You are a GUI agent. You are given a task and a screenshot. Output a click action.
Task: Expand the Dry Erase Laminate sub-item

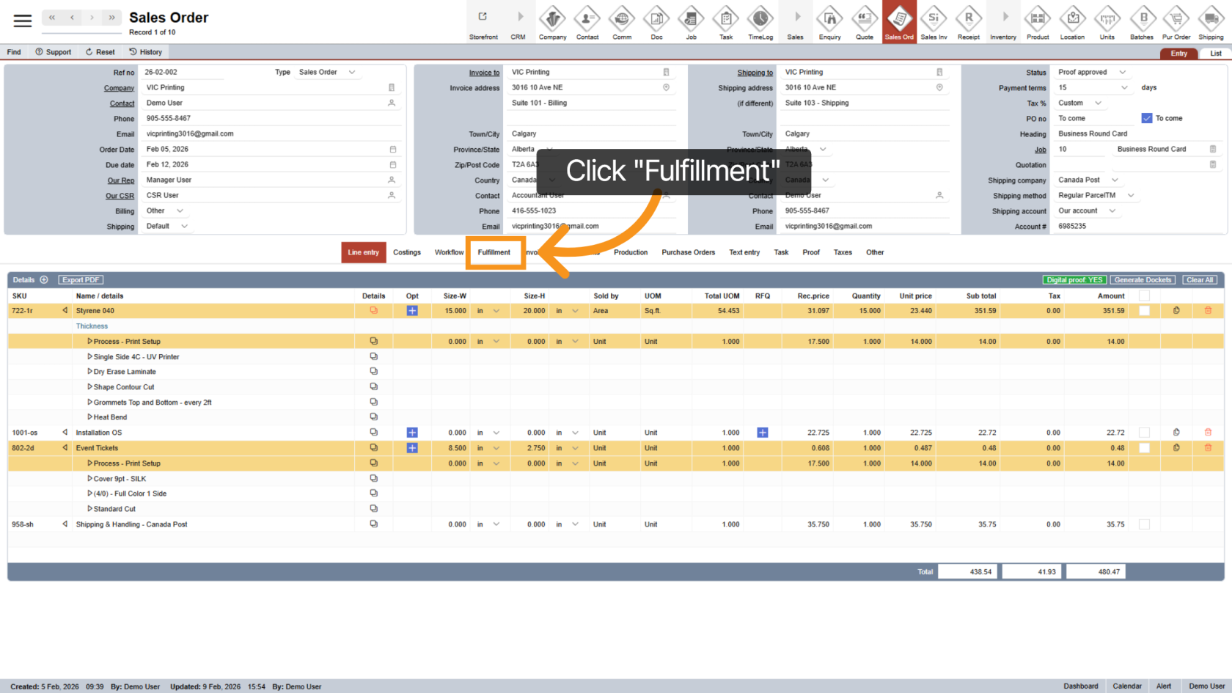(x=89, y=372)
